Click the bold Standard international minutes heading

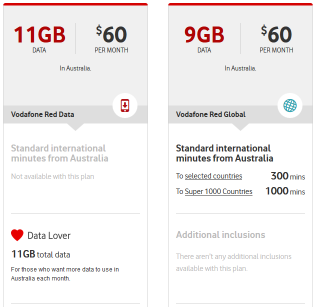[224, 153]
